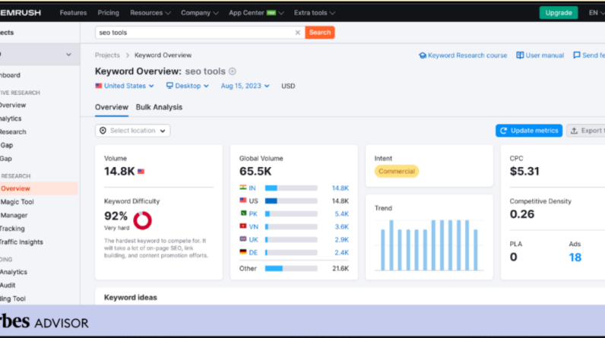The width and height of the screenshot is (605, 338).
Task: Open Pricing in top navigation
Action: (x=109, y=13)
